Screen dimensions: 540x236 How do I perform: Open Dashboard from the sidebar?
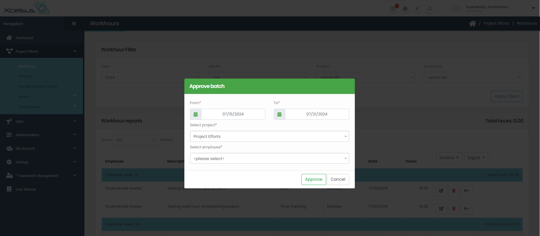[x=24, y=38]
